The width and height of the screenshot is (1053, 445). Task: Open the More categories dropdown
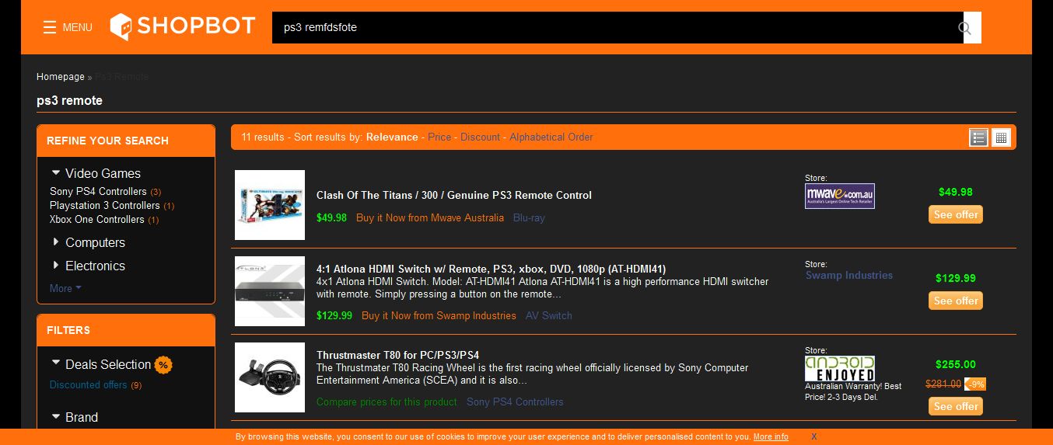pyautogui.click(x=65, y=288)
